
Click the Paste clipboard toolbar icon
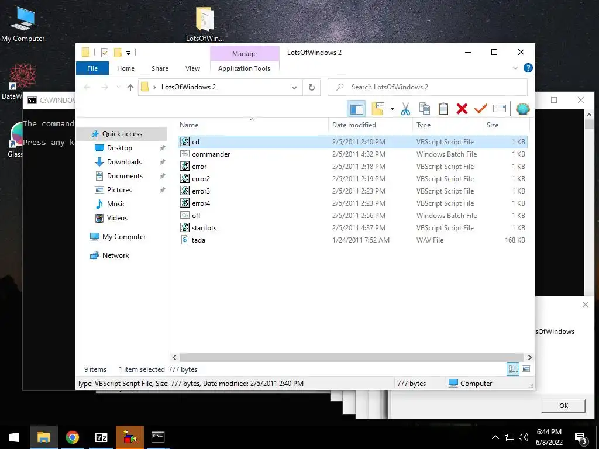pyautogui.click(x=443, y=109)
